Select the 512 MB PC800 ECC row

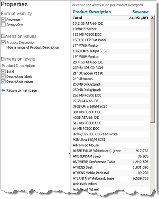[x=111, y=123]
